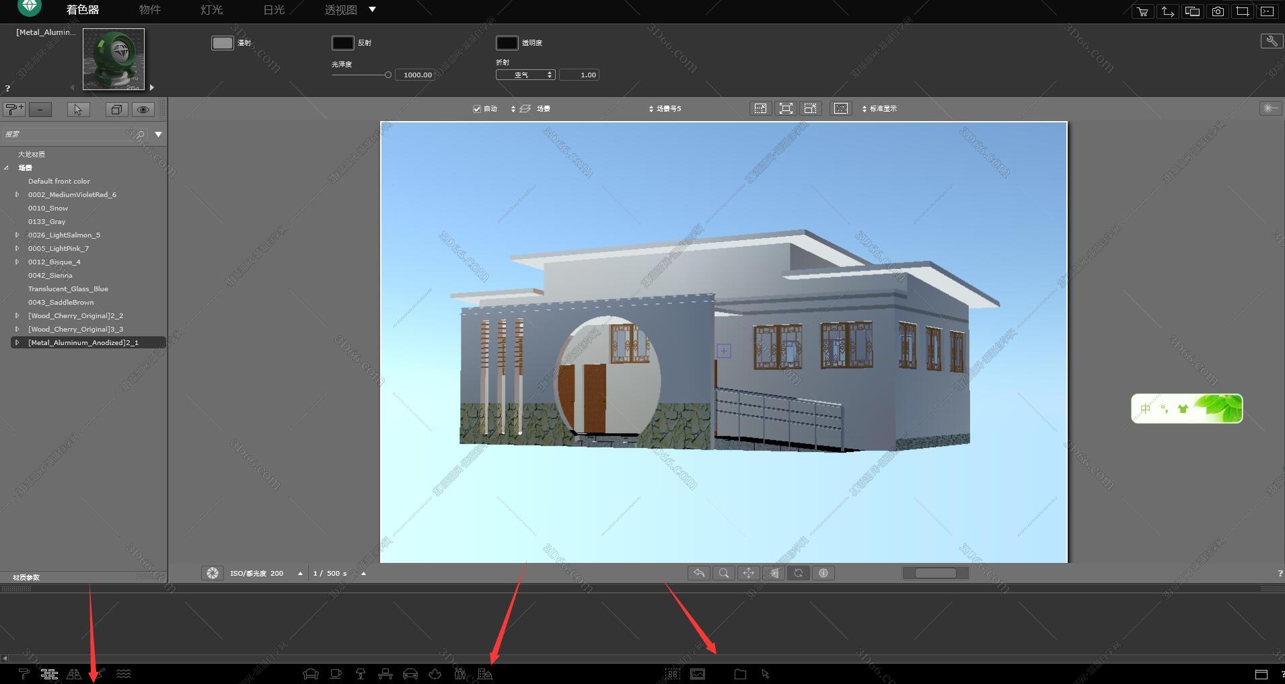Open the sofa furniture objects catalog

tap(310, 673)
